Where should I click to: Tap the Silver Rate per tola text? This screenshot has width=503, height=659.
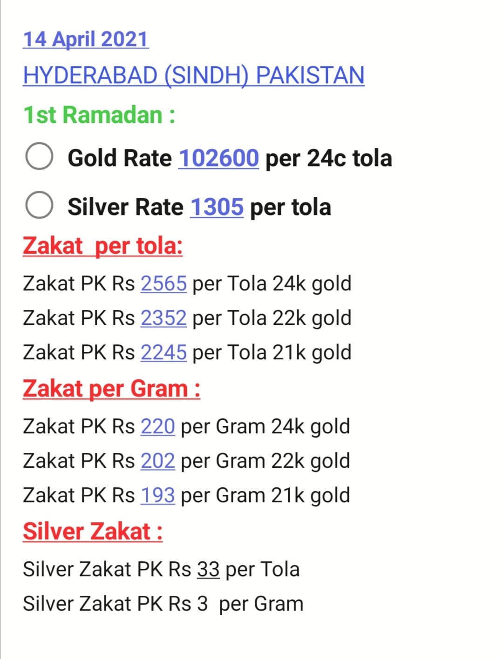[199, 207]
